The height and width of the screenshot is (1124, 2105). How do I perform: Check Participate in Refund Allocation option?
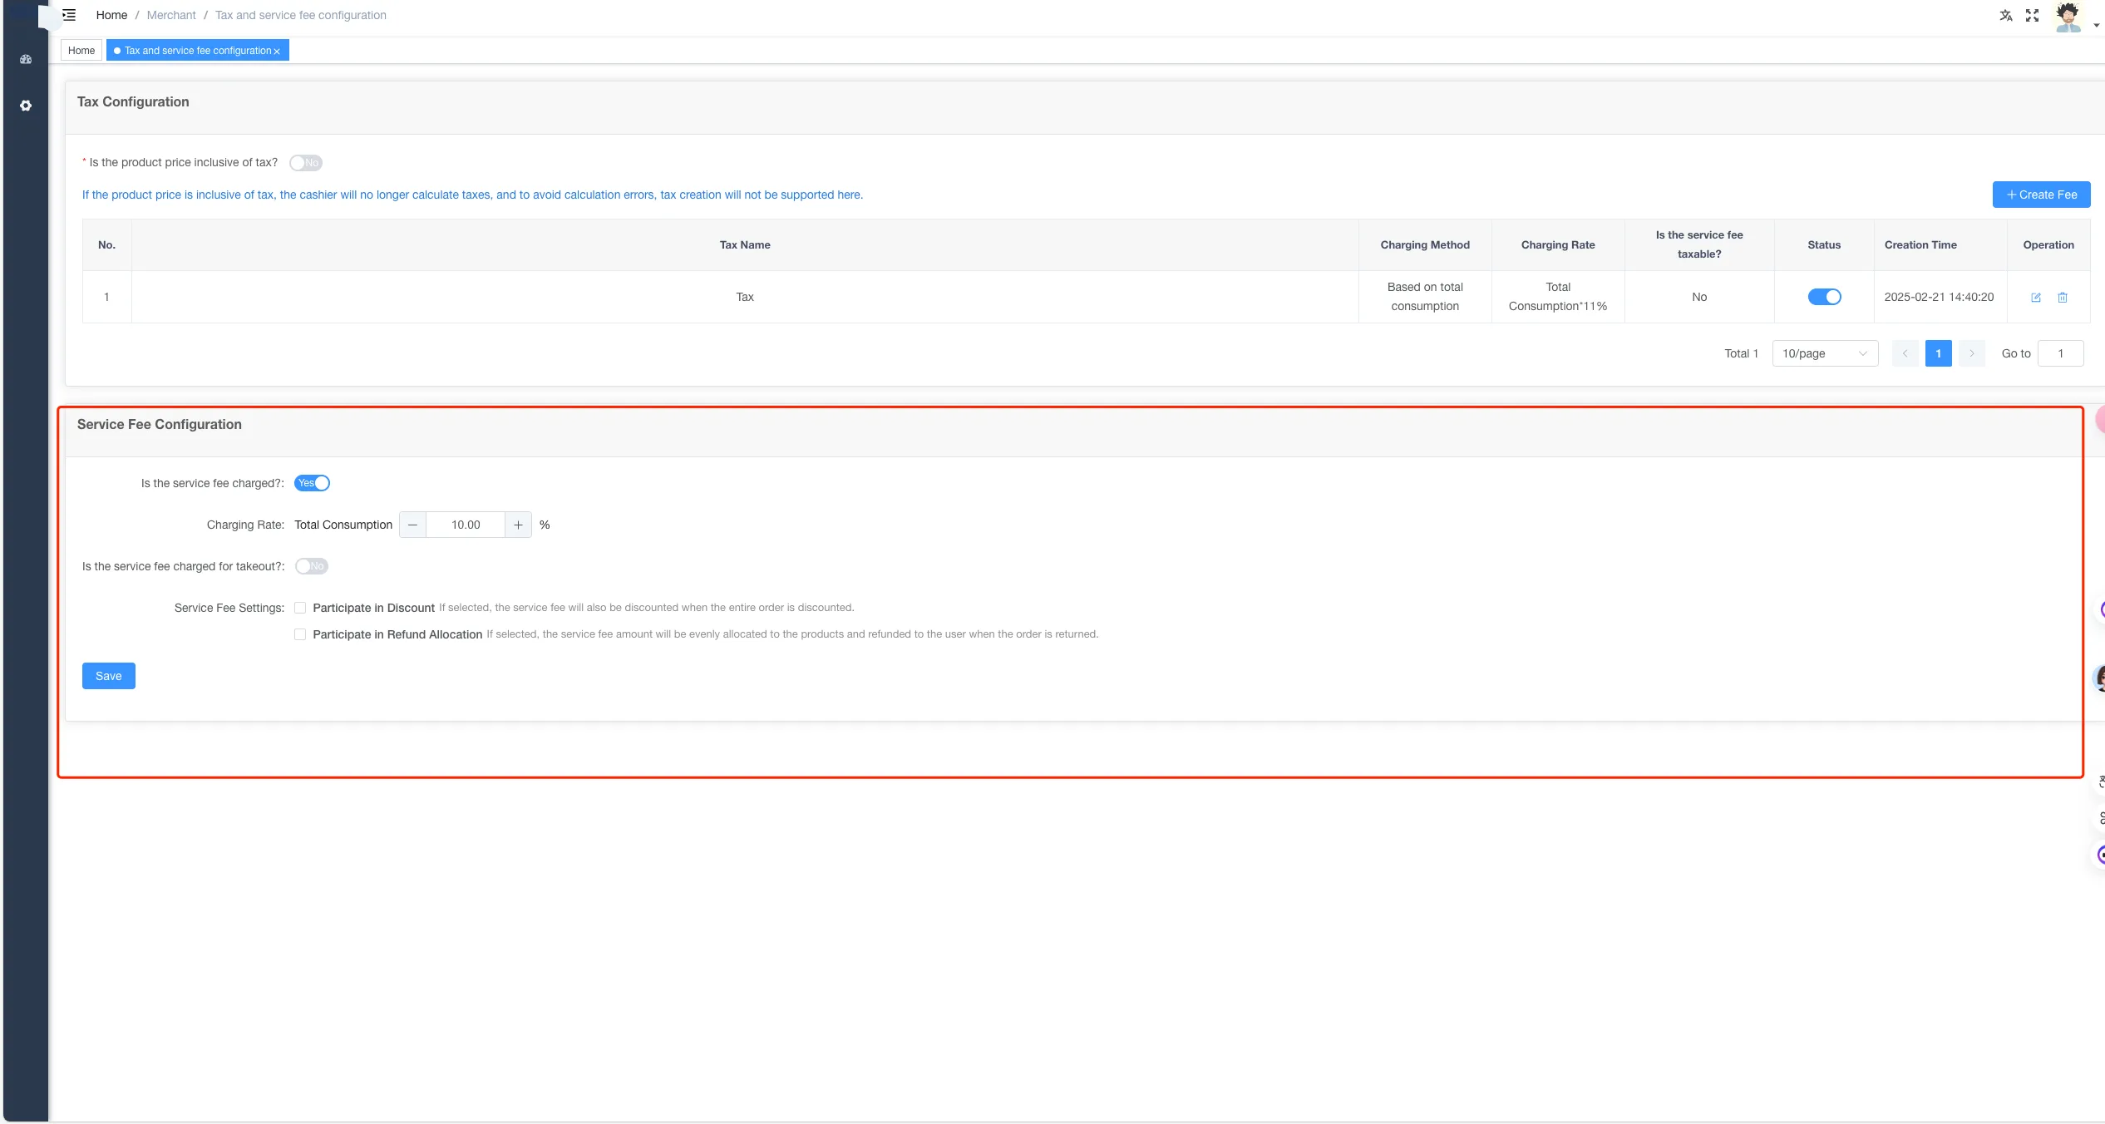point(300,634)
